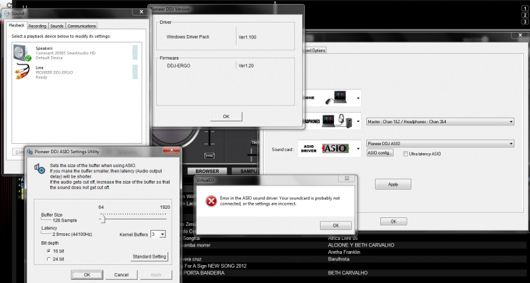Switch to Playback tab in Sound window

click(x=17, y=25)
